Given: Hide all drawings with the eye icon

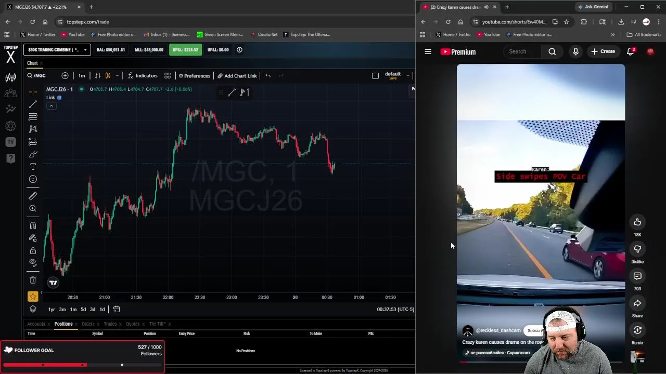Looking at the screenshot, I should (33, 263).
